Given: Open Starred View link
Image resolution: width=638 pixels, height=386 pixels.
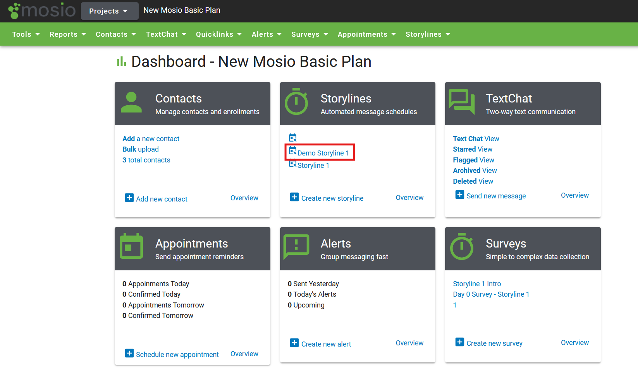Looking at the screenshot, I should [x=473, y=149].
